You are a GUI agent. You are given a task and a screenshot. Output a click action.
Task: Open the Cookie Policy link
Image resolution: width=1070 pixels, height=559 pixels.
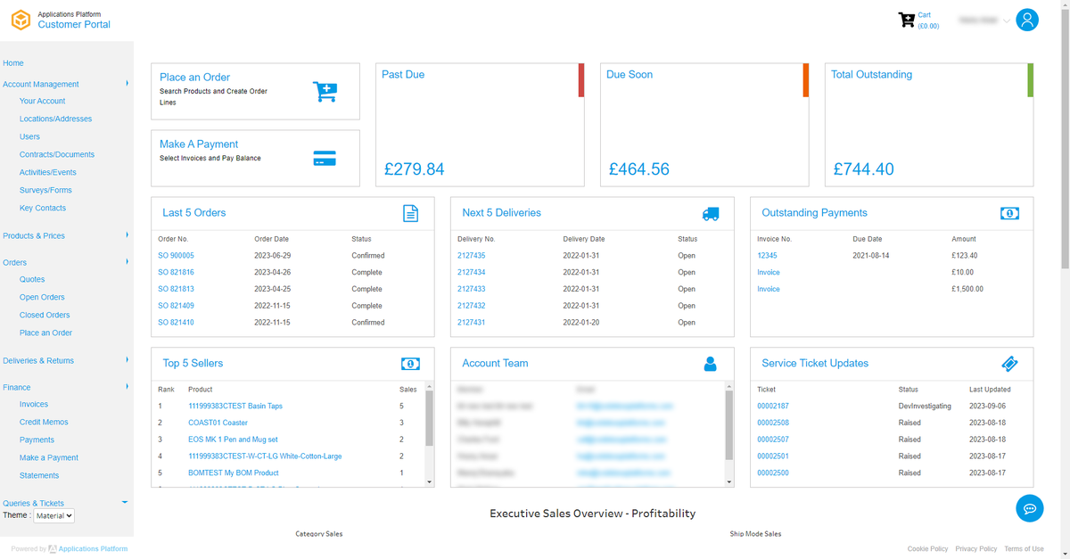pos(927,549)
